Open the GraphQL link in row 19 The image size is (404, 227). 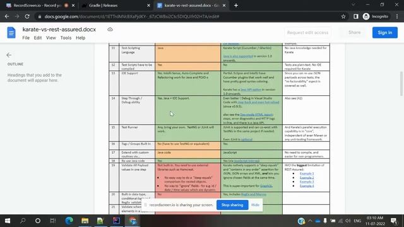click(266, 186)
